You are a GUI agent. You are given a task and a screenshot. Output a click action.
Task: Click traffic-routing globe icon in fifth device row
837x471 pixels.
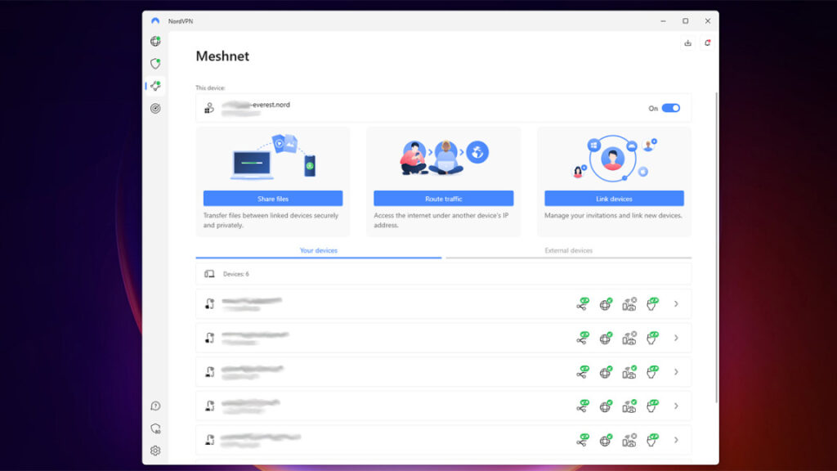[x=606, y=440]
